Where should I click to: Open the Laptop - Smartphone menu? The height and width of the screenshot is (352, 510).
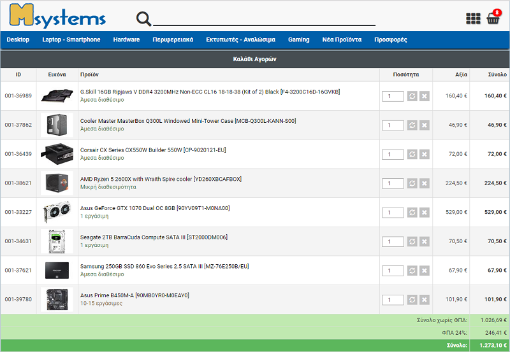(x=71, y=39)
